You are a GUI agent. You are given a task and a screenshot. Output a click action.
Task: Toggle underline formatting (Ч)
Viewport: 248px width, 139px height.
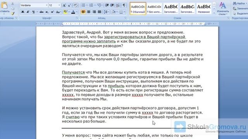point(33,12)
